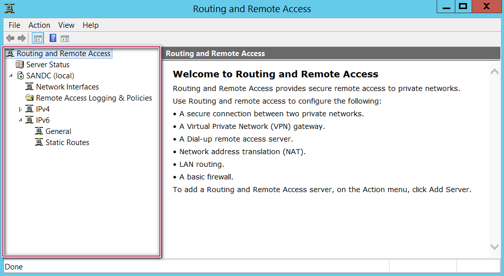Click the IPv4 node icon
504x276 pixels.
click(x=29, y=109)
